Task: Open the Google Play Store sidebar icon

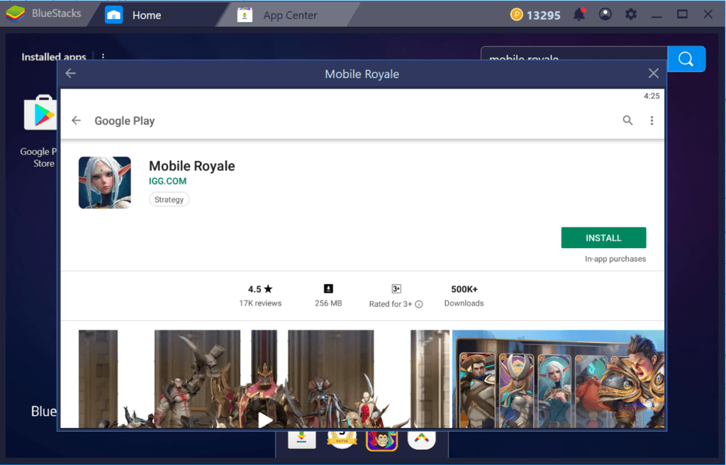Action: pyautogui.click(x=41, y=113)
